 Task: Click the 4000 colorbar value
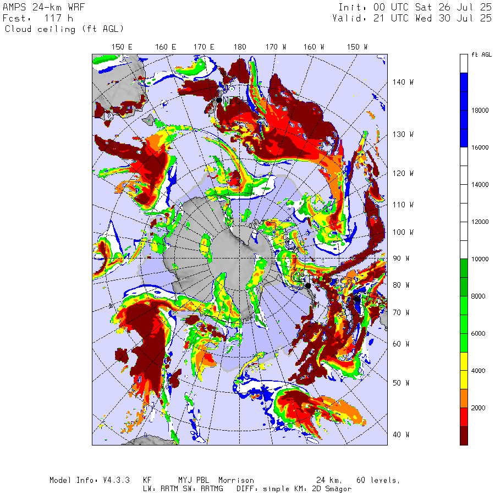click(x=478, y=371)
